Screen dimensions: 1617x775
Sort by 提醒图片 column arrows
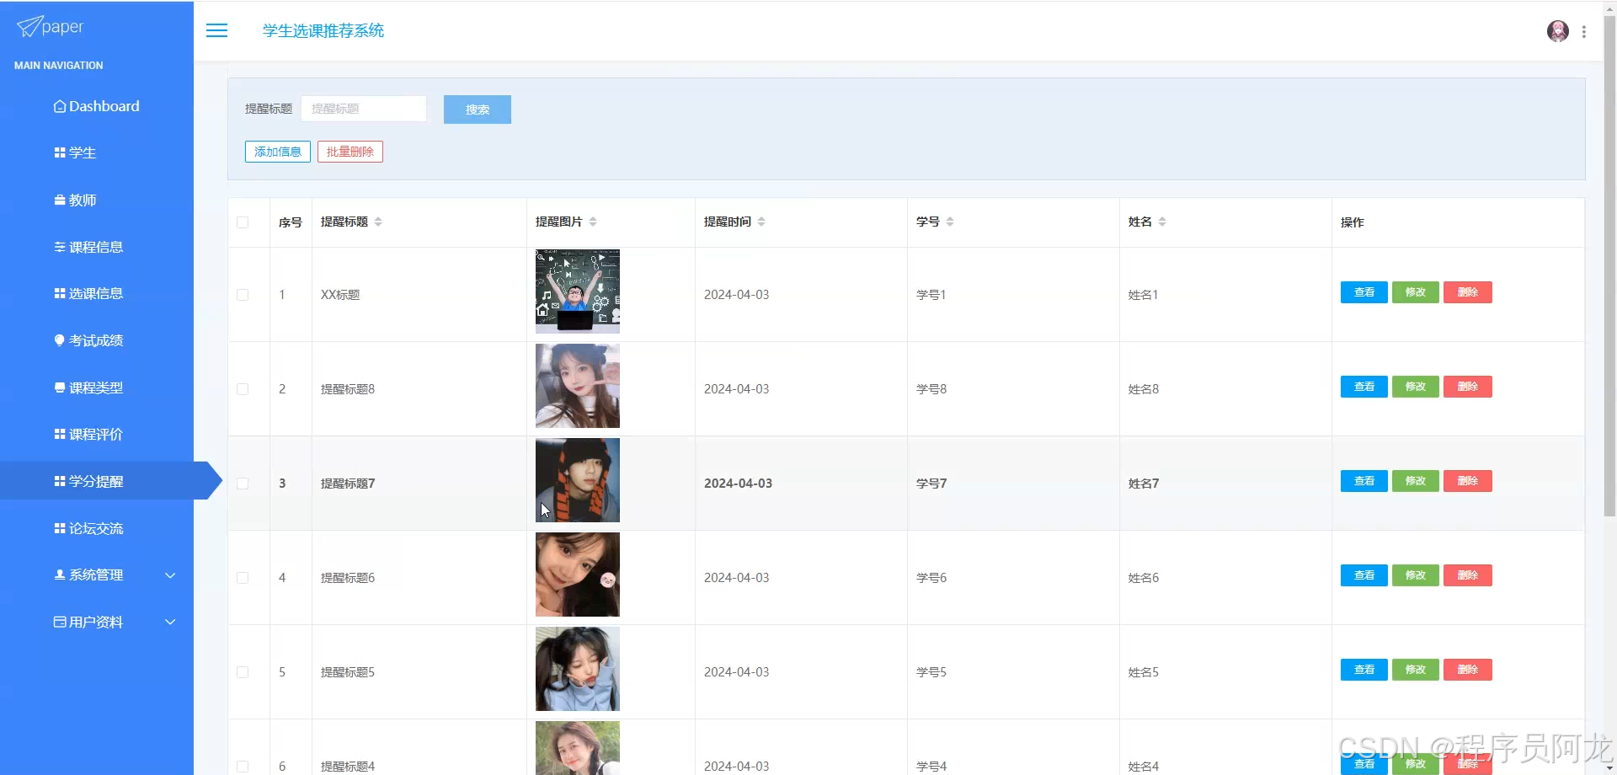tap(593, 222)
